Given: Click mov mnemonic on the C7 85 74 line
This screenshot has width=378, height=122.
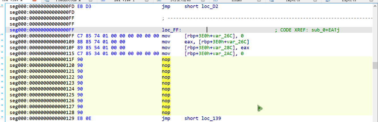Looking at the screenshot, I should point(166,36).
